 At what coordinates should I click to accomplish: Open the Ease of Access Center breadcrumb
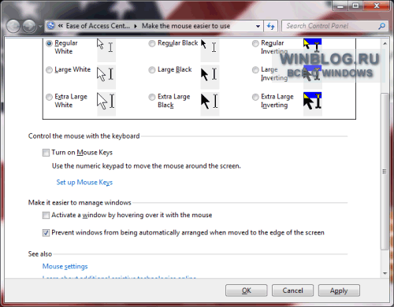tap(98, 26)
